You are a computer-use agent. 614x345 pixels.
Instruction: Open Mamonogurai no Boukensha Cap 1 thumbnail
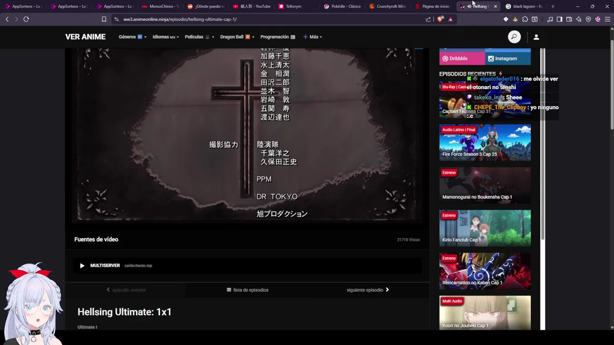[x=485, y=185]
